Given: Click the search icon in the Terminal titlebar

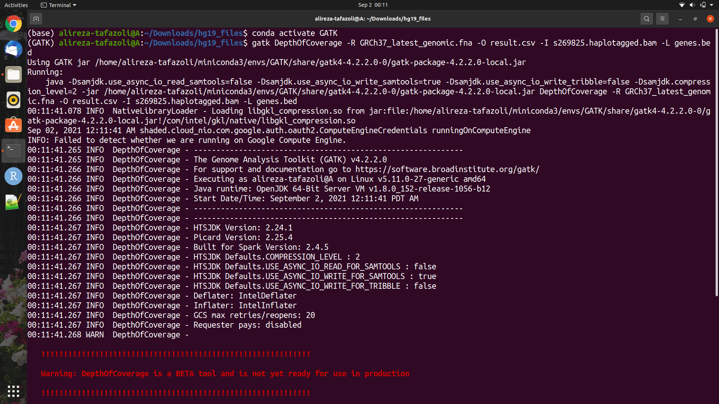Looking at the screenshot, I should [x=647, y=18].
